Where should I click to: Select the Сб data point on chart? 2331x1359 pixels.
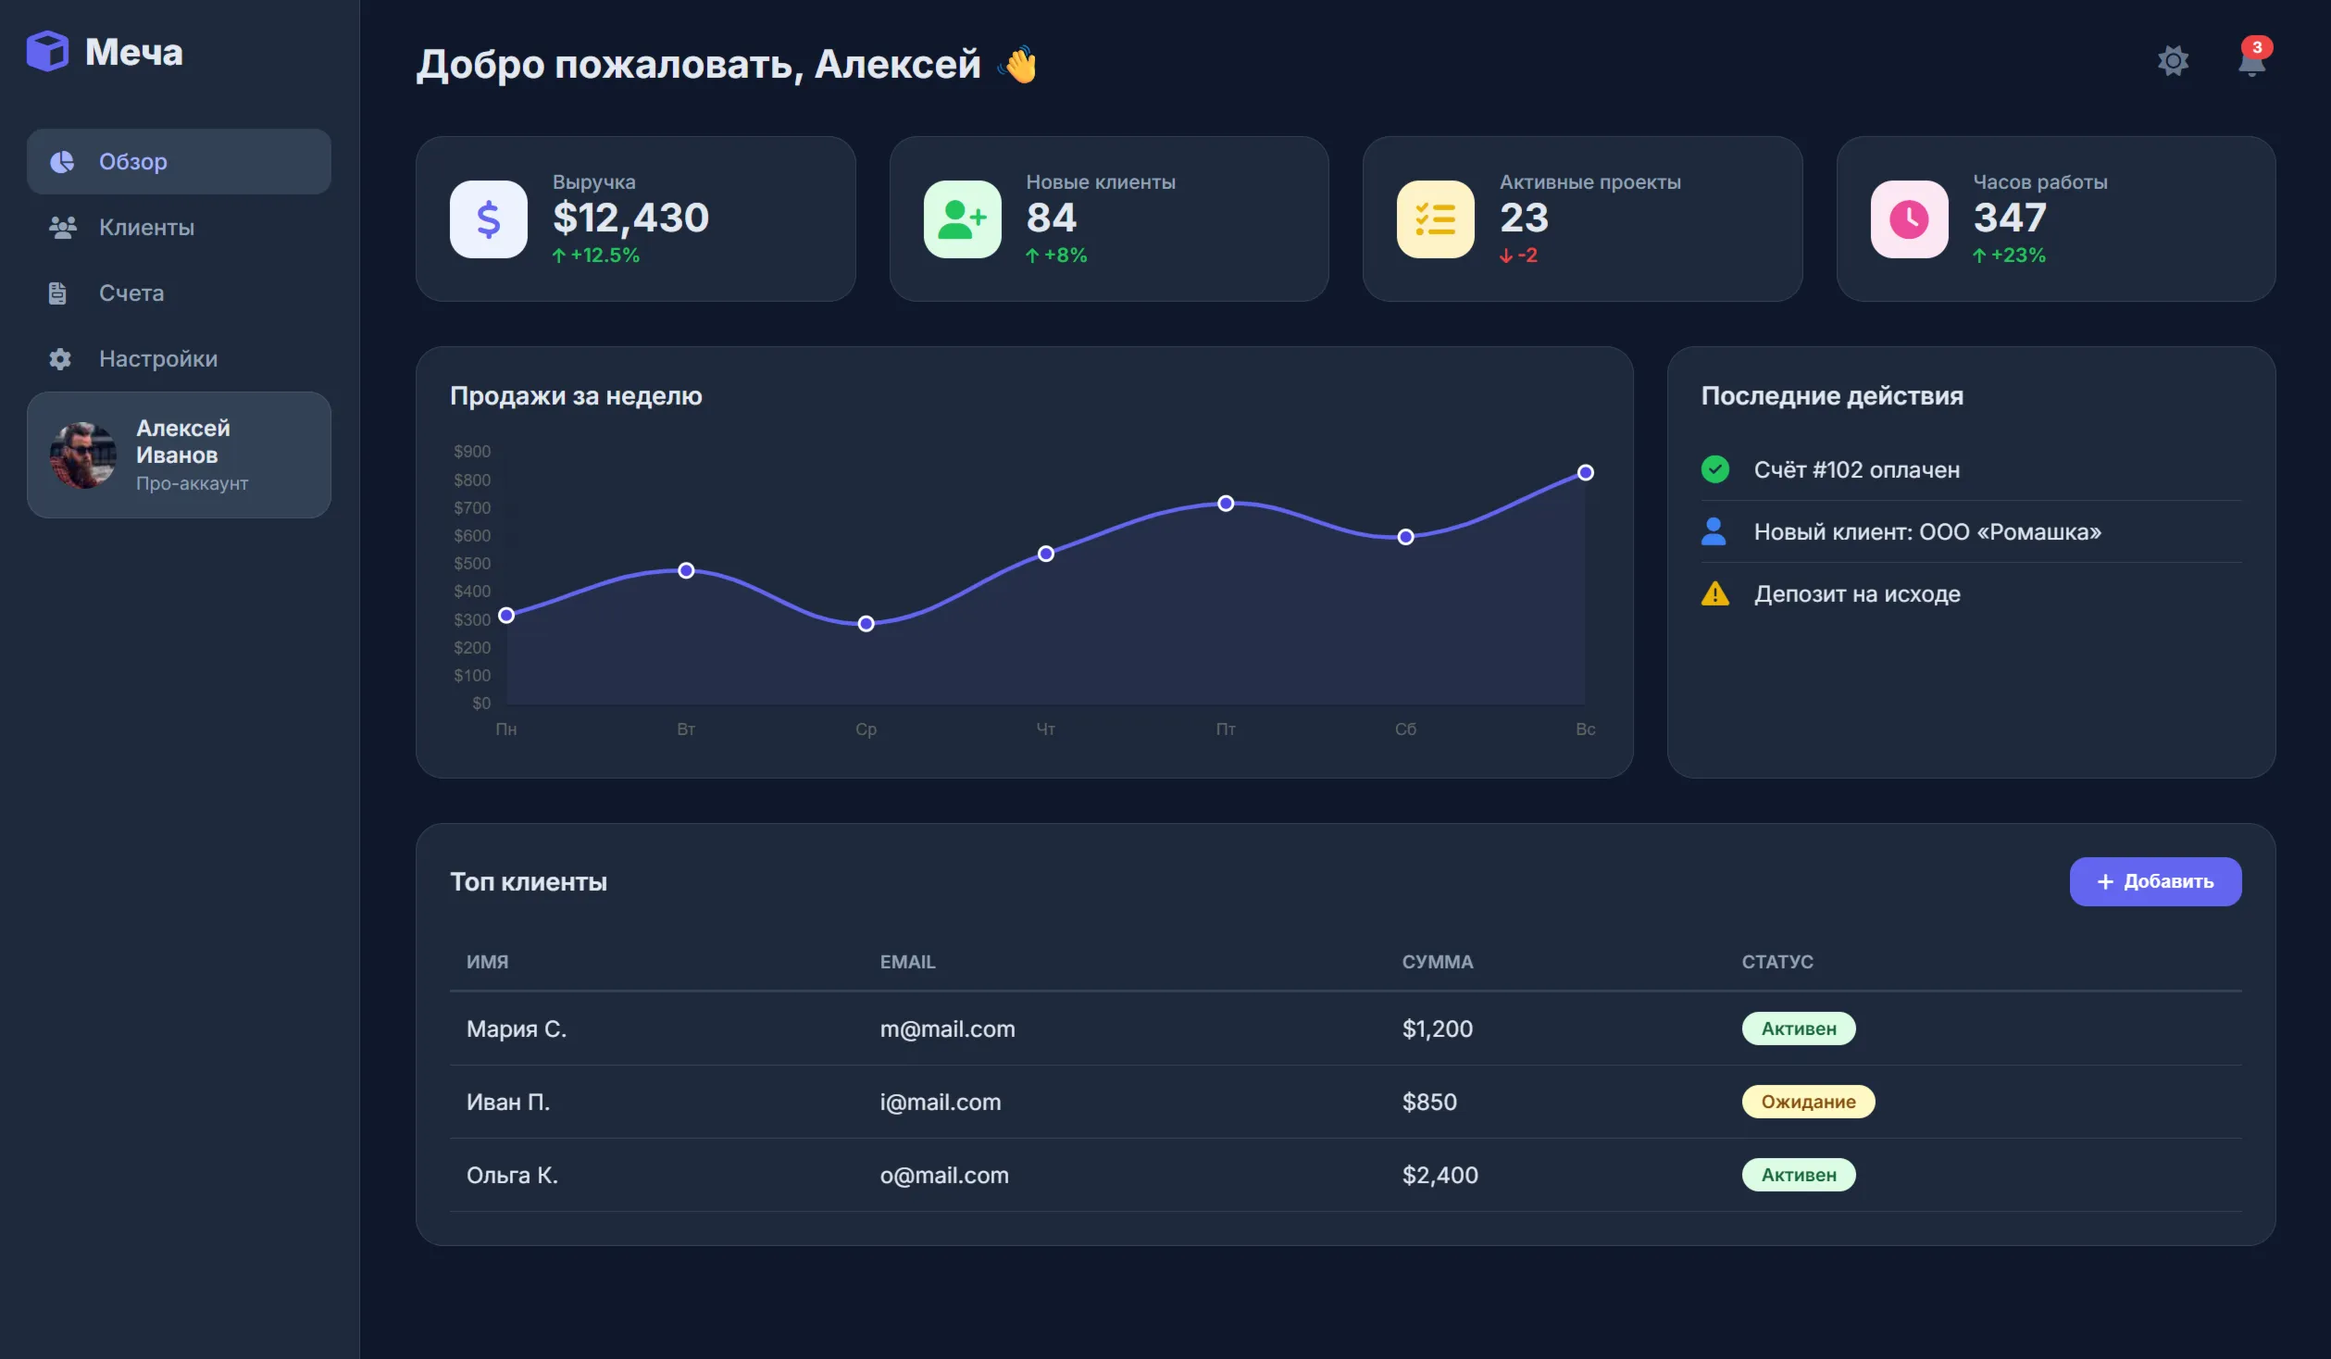[1405, 538]
